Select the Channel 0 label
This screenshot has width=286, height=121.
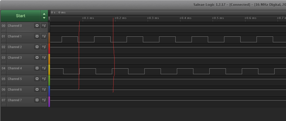tap(15, 26)
